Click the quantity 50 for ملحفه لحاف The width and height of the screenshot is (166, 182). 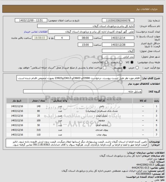39,125
